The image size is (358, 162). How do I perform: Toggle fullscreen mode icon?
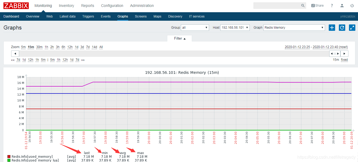pos(352,28)
